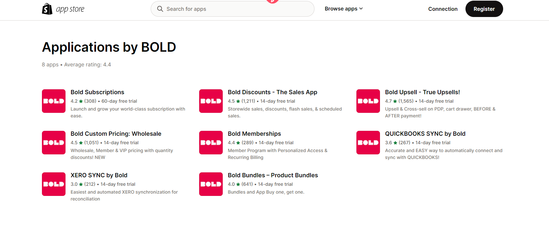Screen dimensions: 549x226
Task: Open Bold Upsell - True Upsells! link
Action: coord(423,92)
